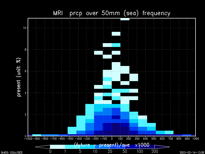Select the white 0 to 1 color bar segment
The image size is (205, 154).
pyautogui.click(x=57, y=147)
